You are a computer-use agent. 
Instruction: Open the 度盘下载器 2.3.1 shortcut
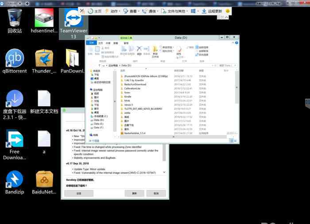[15, 105]
